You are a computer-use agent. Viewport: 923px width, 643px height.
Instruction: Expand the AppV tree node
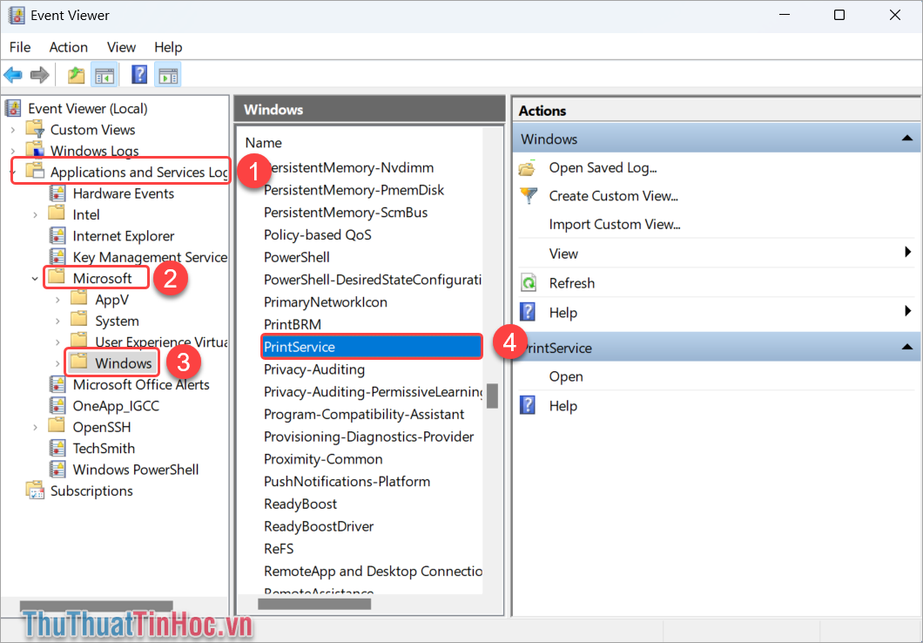[57, 300]
